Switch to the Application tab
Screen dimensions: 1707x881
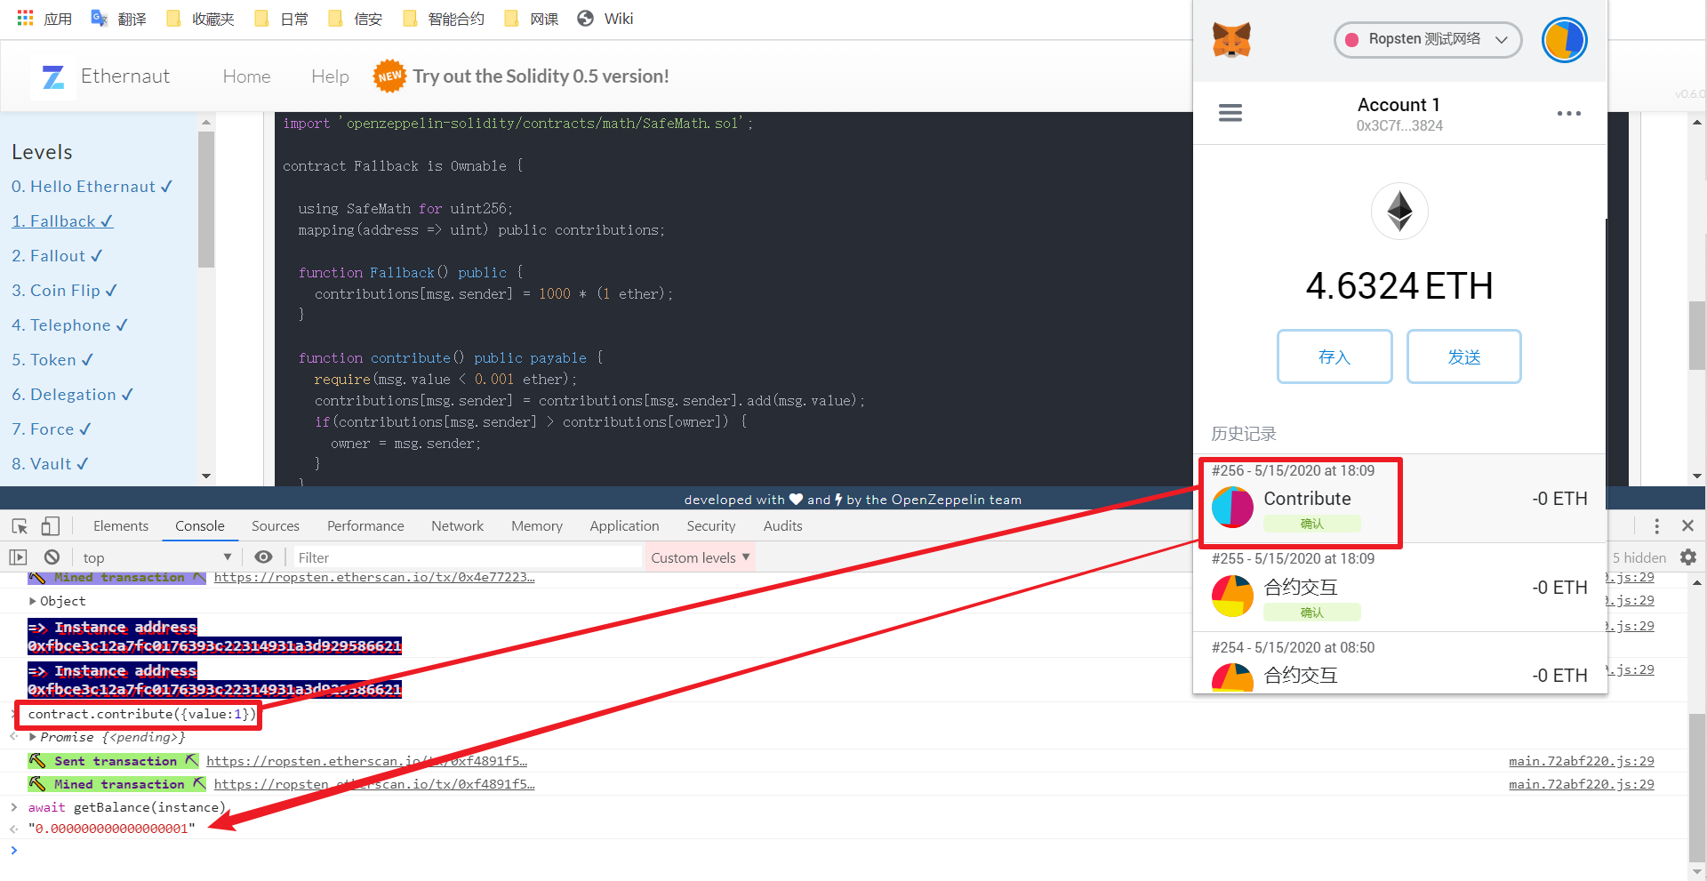coord(625,526)
